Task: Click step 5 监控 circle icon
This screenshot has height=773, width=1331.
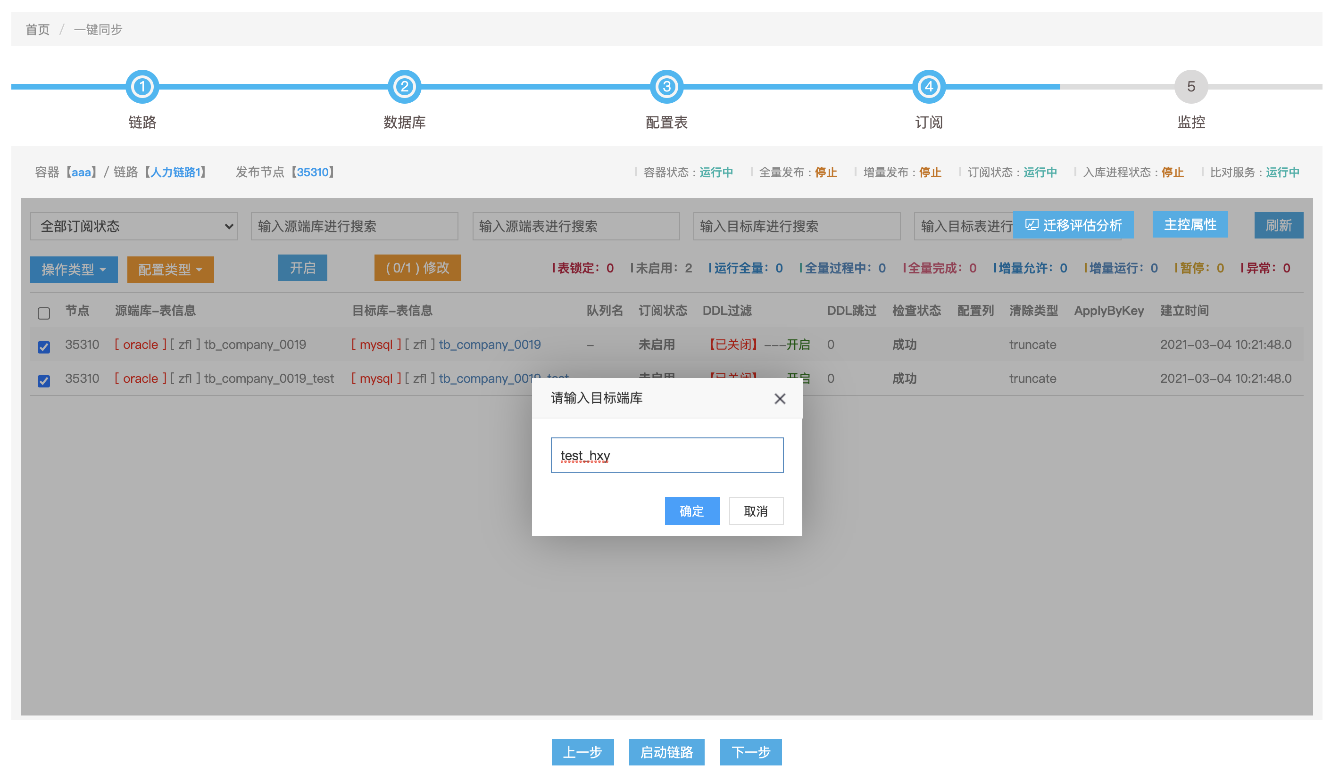Action: tap(1191, 87)
